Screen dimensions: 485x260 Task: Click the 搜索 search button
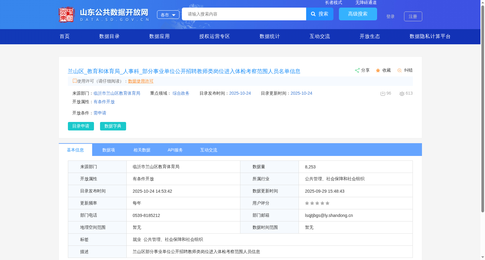pyautogui.click(x=320, y=14)
